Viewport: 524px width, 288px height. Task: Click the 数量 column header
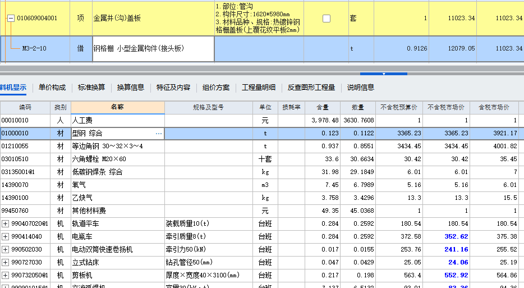click(x=358, y=107)
